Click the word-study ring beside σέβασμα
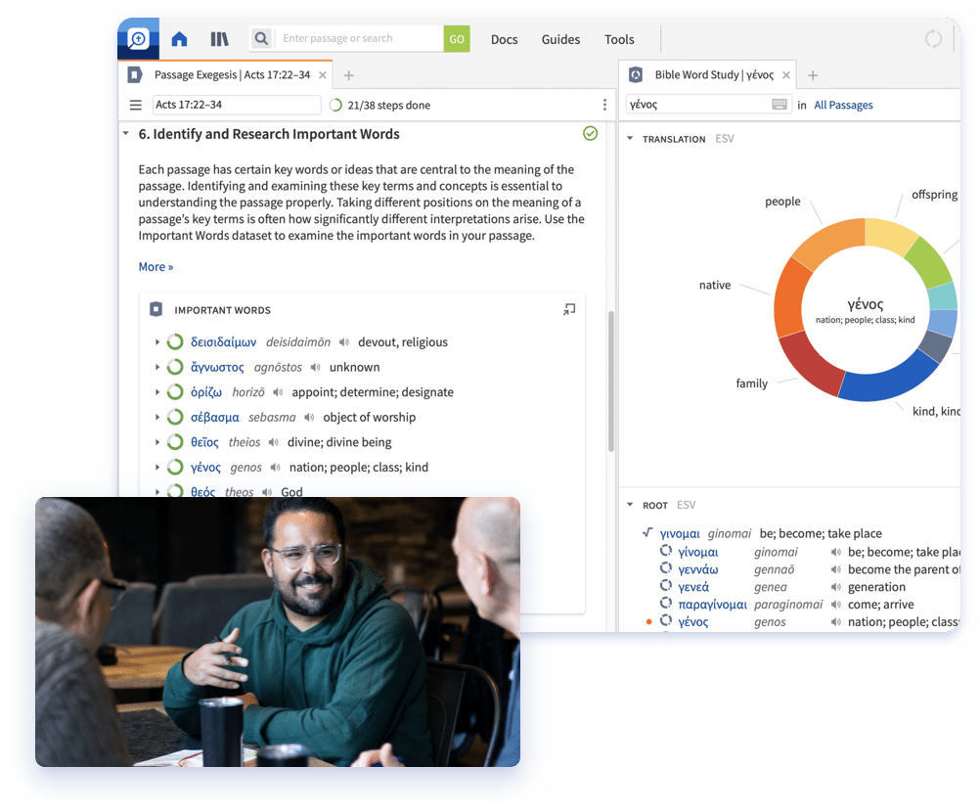The width and height of the screenshot is (980, 812). [x=175, y=417]
